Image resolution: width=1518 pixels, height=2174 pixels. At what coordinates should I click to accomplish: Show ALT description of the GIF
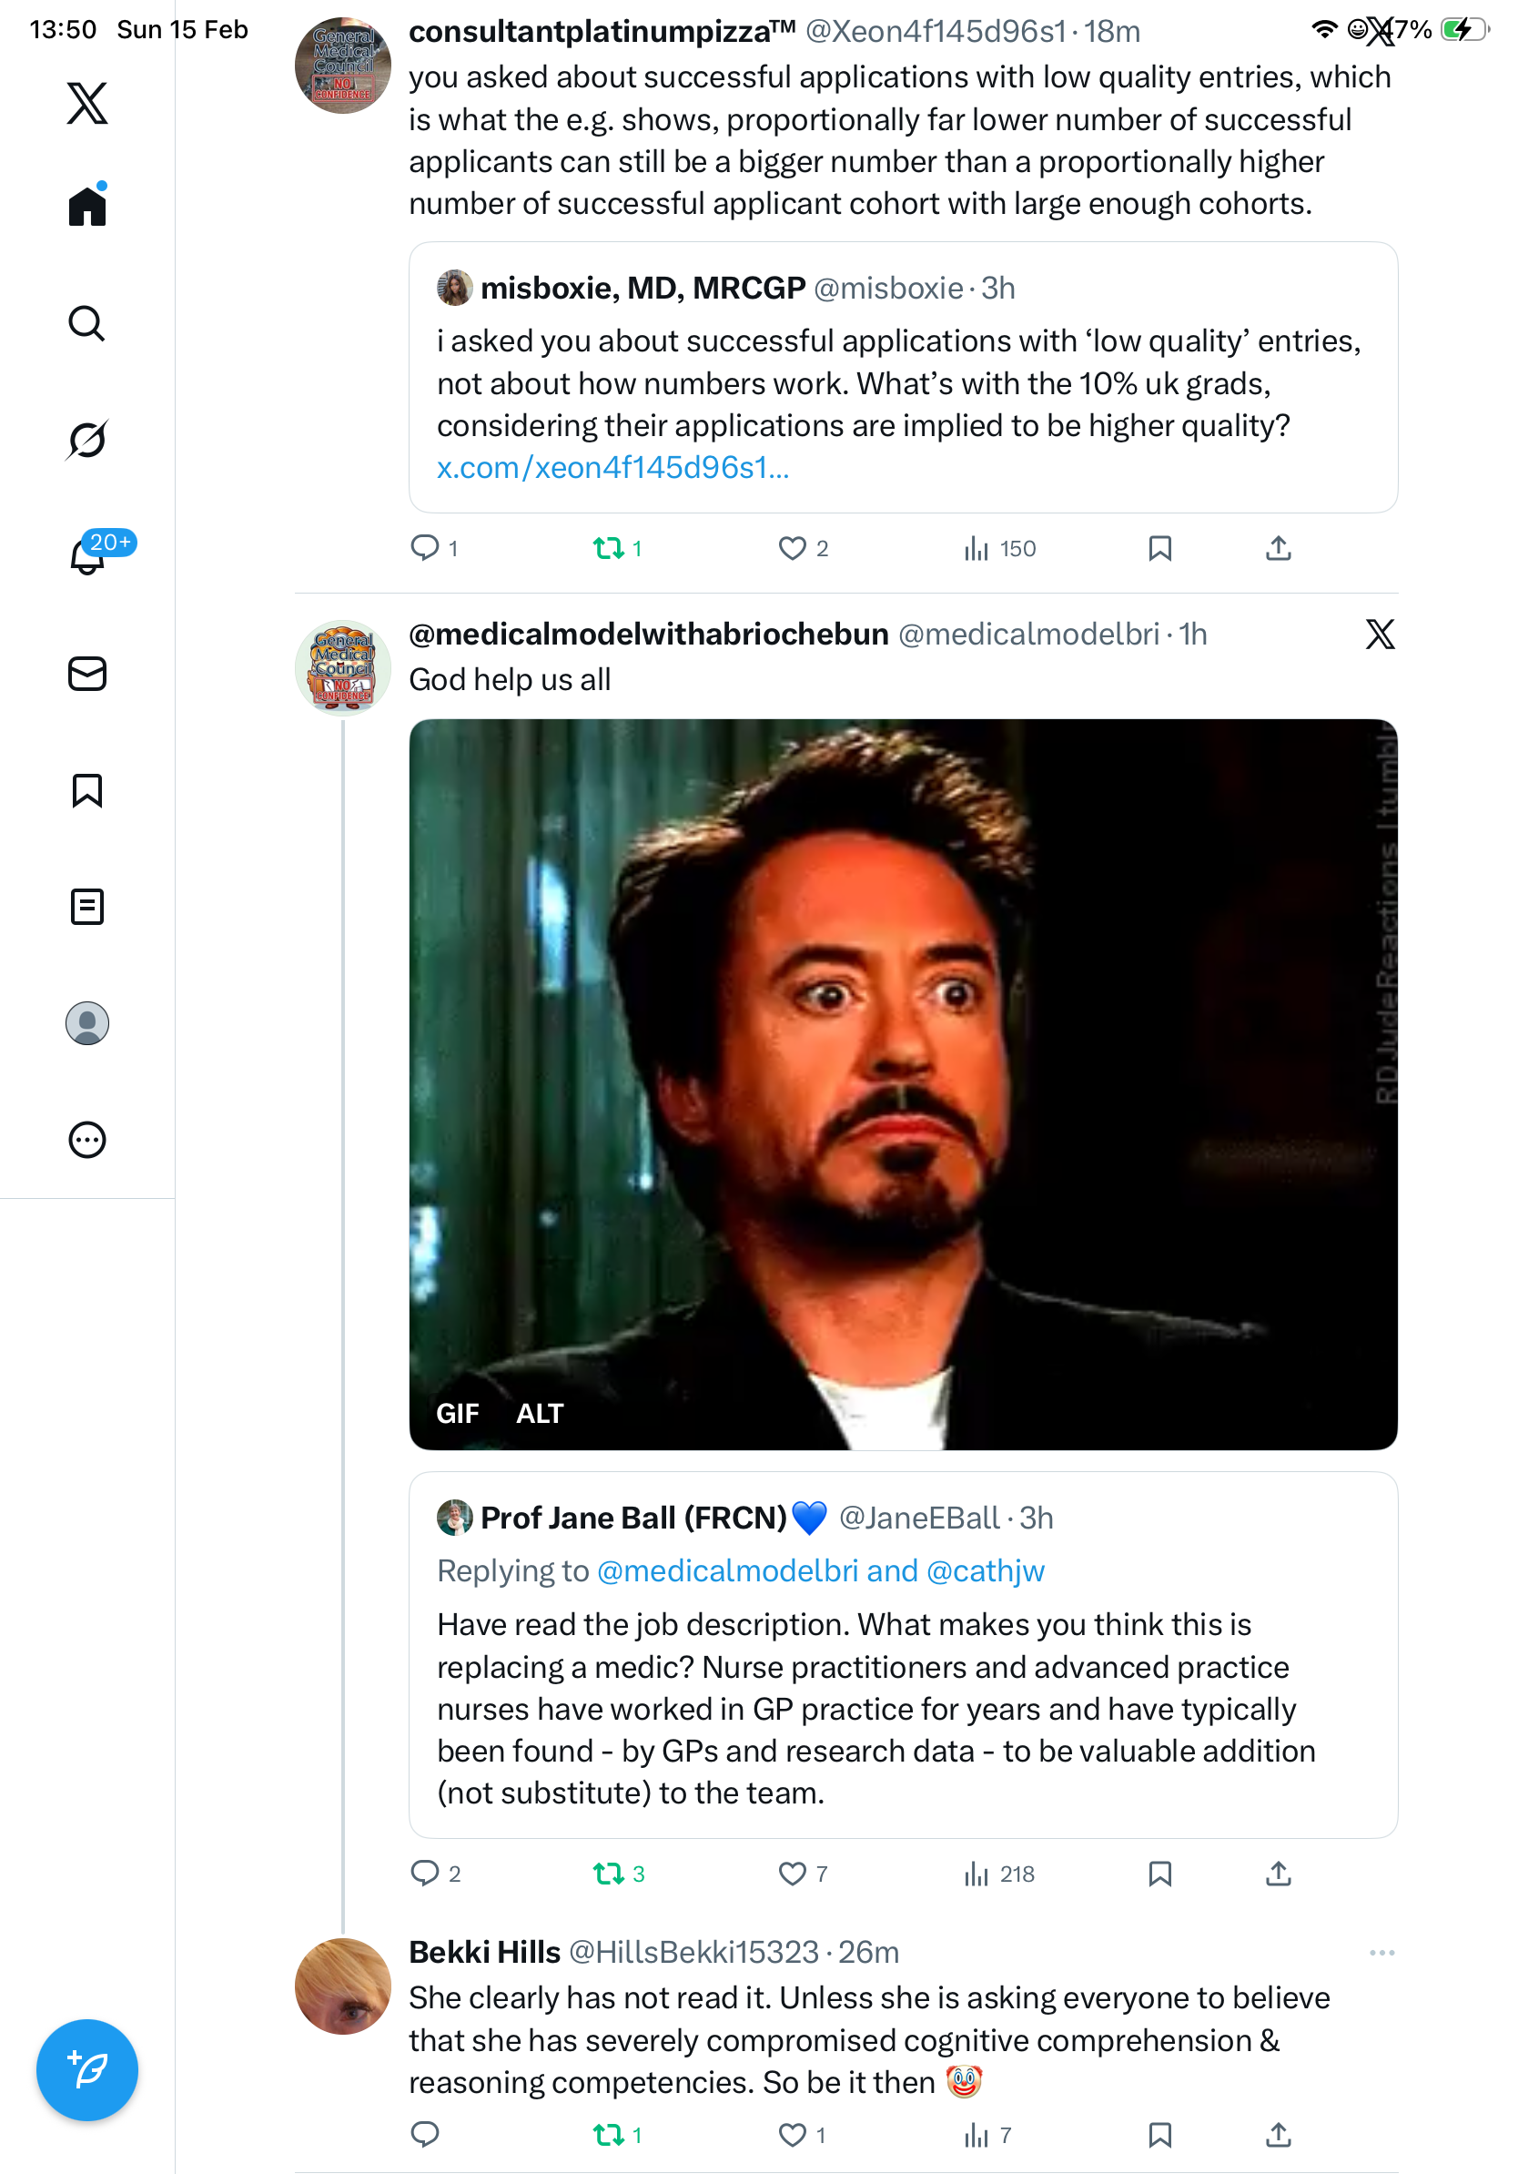coord(540,1414)
